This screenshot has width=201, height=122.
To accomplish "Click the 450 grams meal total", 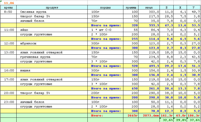I will pyautogui.click(x=131, y=88).
